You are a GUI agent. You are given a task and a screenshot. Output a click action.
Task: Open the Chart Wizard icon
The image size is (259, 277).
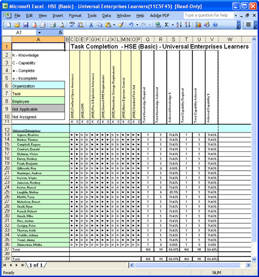(198, 25)
